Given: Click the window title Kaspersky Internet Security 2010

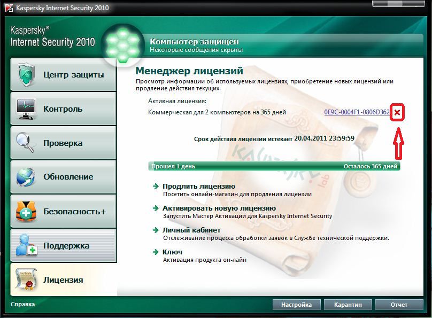Looking at the screenshot, I should 63,7.
